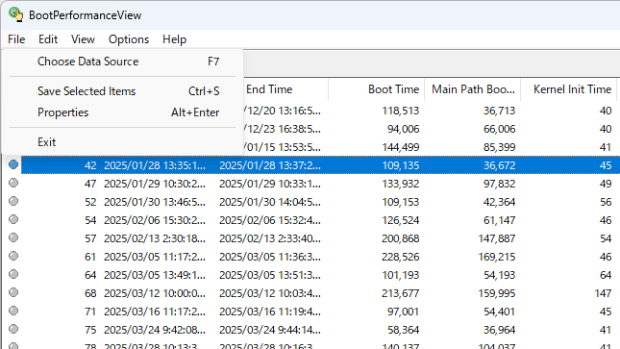
Task: Click end time 2025/03/24 9:44:14...
Action: (x=270, y=330)
